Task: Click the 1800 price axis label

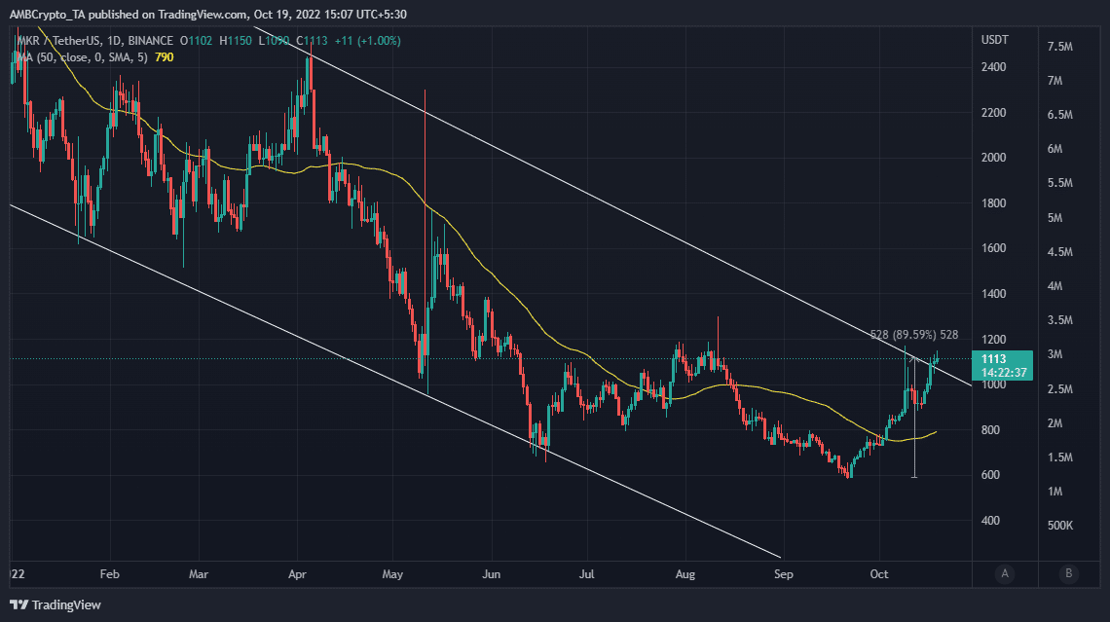Action: point(993,203)
